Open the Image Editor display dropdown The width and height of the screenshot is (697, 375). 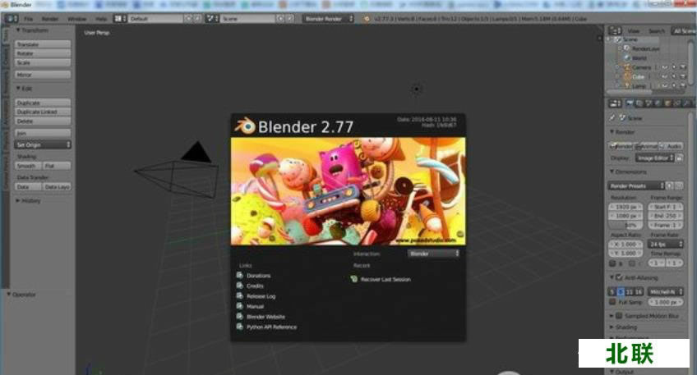[654, 158]
